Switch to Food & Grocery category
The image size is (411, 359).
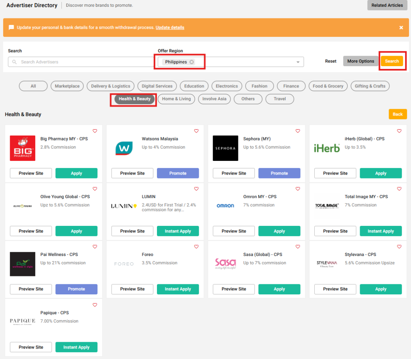pyautogui.click(x=328, y=86)
